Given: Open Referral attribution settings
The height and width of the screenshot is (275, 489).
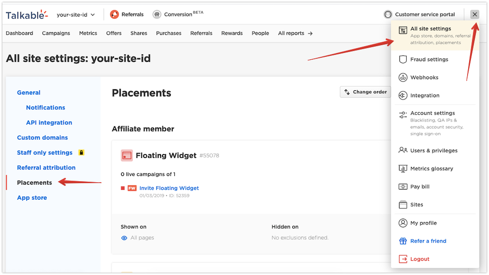Looking at the screenshot, I should 46,168.
